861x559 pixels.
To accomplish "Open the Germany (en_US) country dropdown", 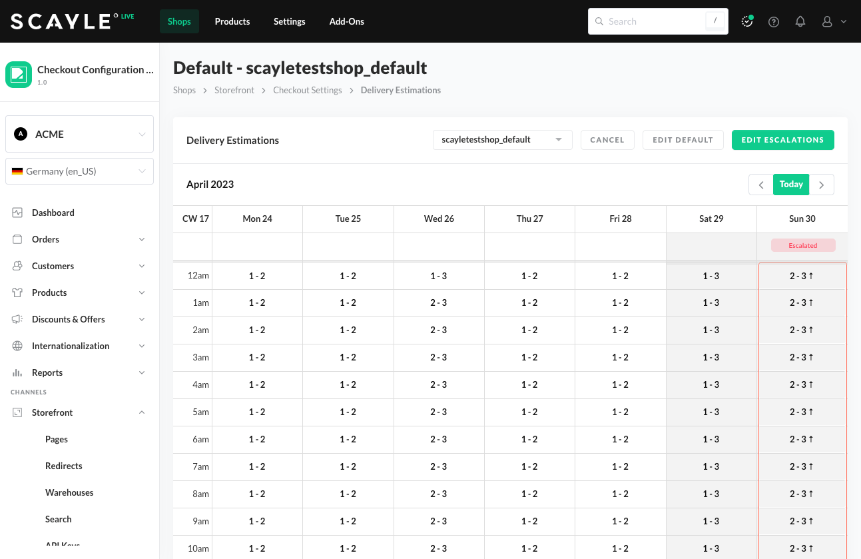I will [79, 171].
